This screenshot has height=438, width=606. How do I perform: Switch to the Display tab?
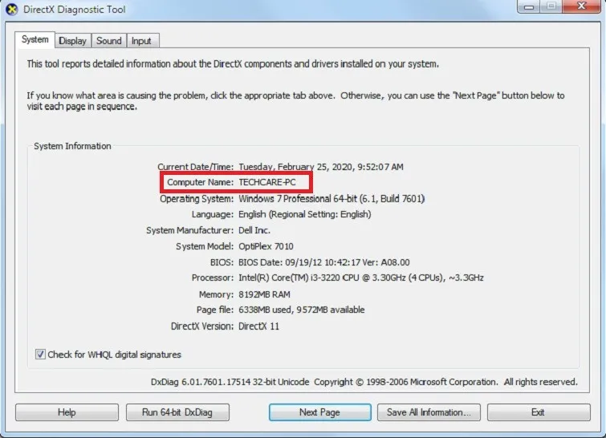click(x=72, y=41)
